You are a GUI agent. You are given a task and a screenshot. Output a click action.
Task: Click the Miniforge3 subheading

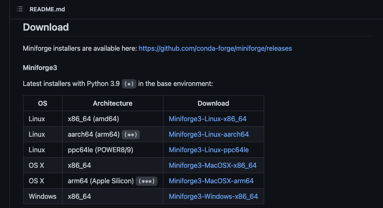[x=40, y=68]
